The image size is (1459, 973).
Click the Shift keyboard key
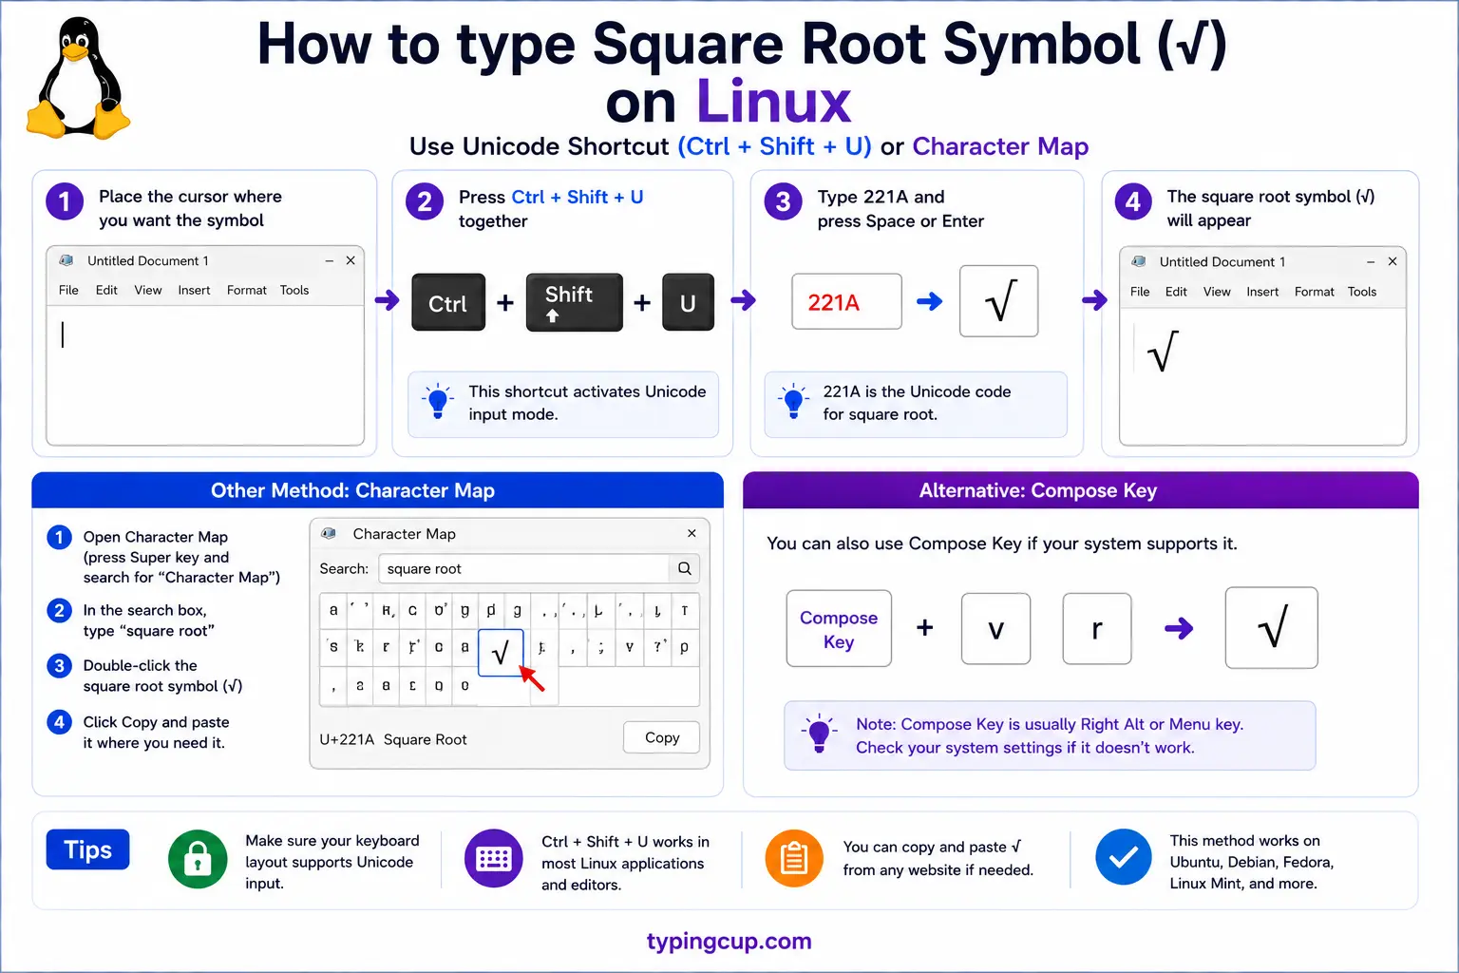click(x=575, y=302)
